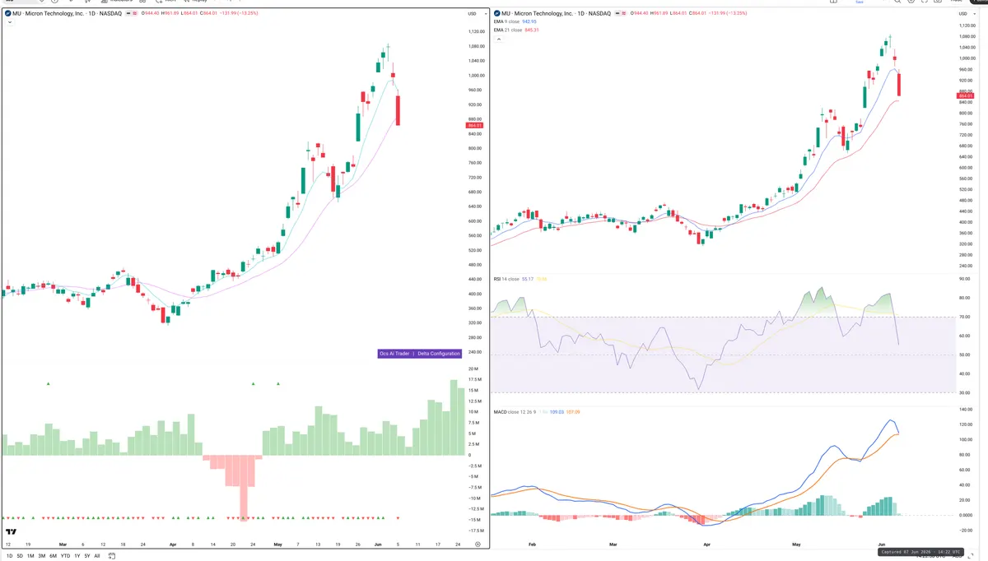988x561 pixels.
Task: Click 1,120.00 on the left price scale
Action: tap(476, 31)
